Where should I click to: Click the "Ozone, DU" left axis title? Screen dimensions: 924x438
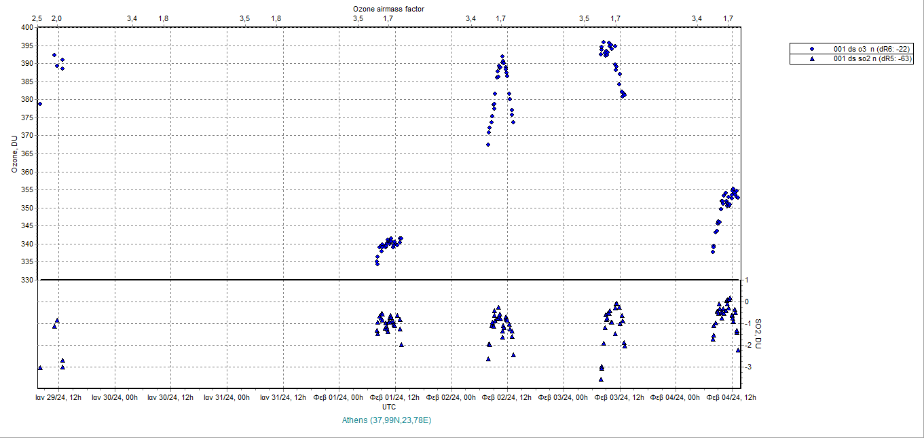coord(14,153)
